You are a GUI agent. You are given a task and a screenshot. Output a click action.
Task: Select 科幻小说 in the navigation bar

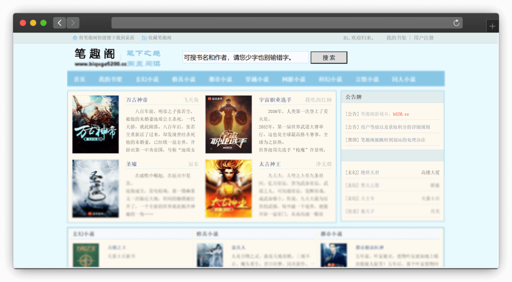(x=330, y=79)
